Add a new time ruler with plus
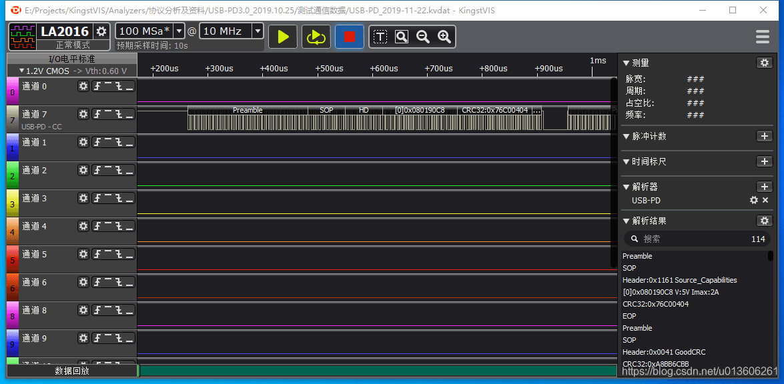 tap(763, 161)
